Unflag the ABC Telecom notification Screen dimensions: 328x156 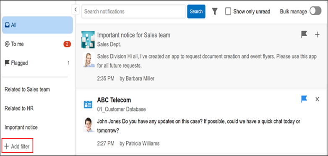pos(304,99)
